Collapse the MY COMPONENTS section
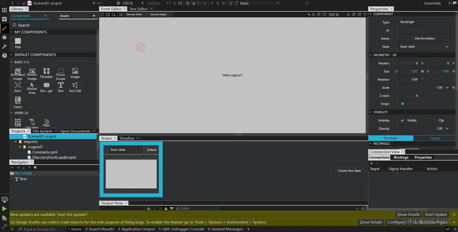This screenshot has width=458, height=232. [12, 32]
